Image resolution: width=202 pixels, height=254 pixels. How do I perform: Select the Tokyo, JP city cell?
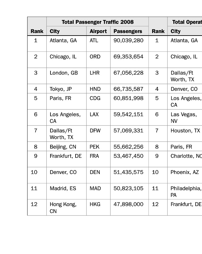[61, 89]
